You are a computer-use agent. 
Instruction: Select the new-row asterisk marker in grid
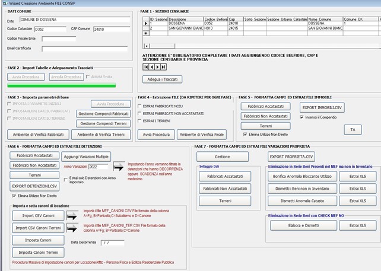click(x=146, y=33)
